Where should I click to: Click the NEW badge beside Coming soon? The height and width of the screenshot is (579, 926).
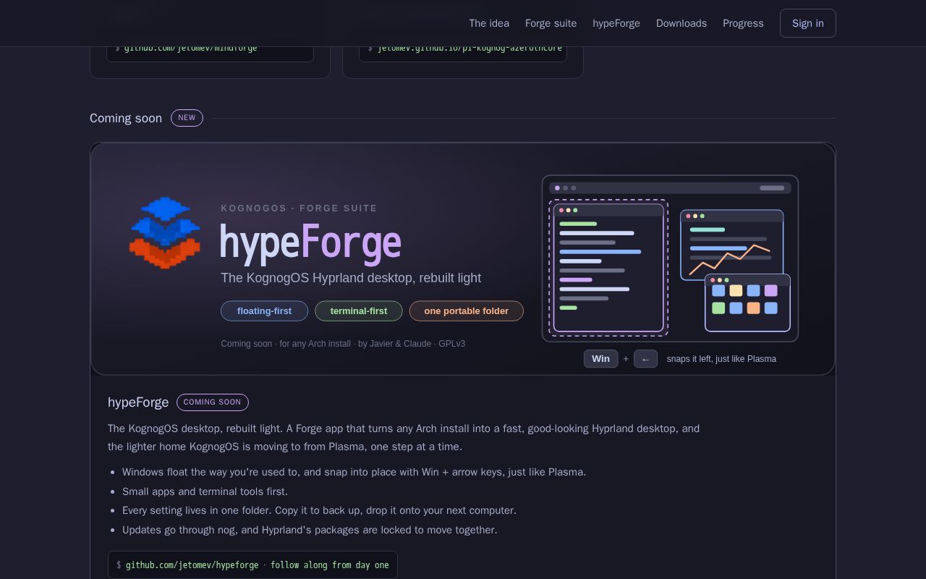tap(187, 118)
